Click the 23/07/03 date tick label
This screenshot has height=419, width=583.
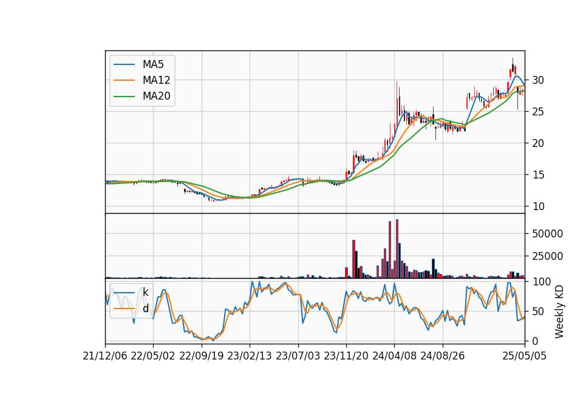coord(298,356)
